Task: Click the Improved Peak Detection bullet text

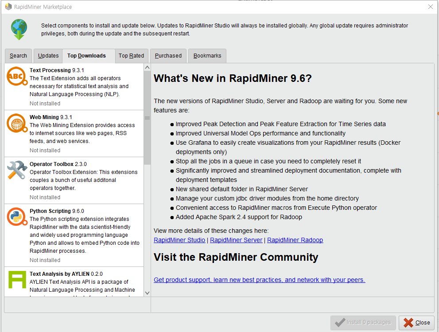Action: [281, 124]
